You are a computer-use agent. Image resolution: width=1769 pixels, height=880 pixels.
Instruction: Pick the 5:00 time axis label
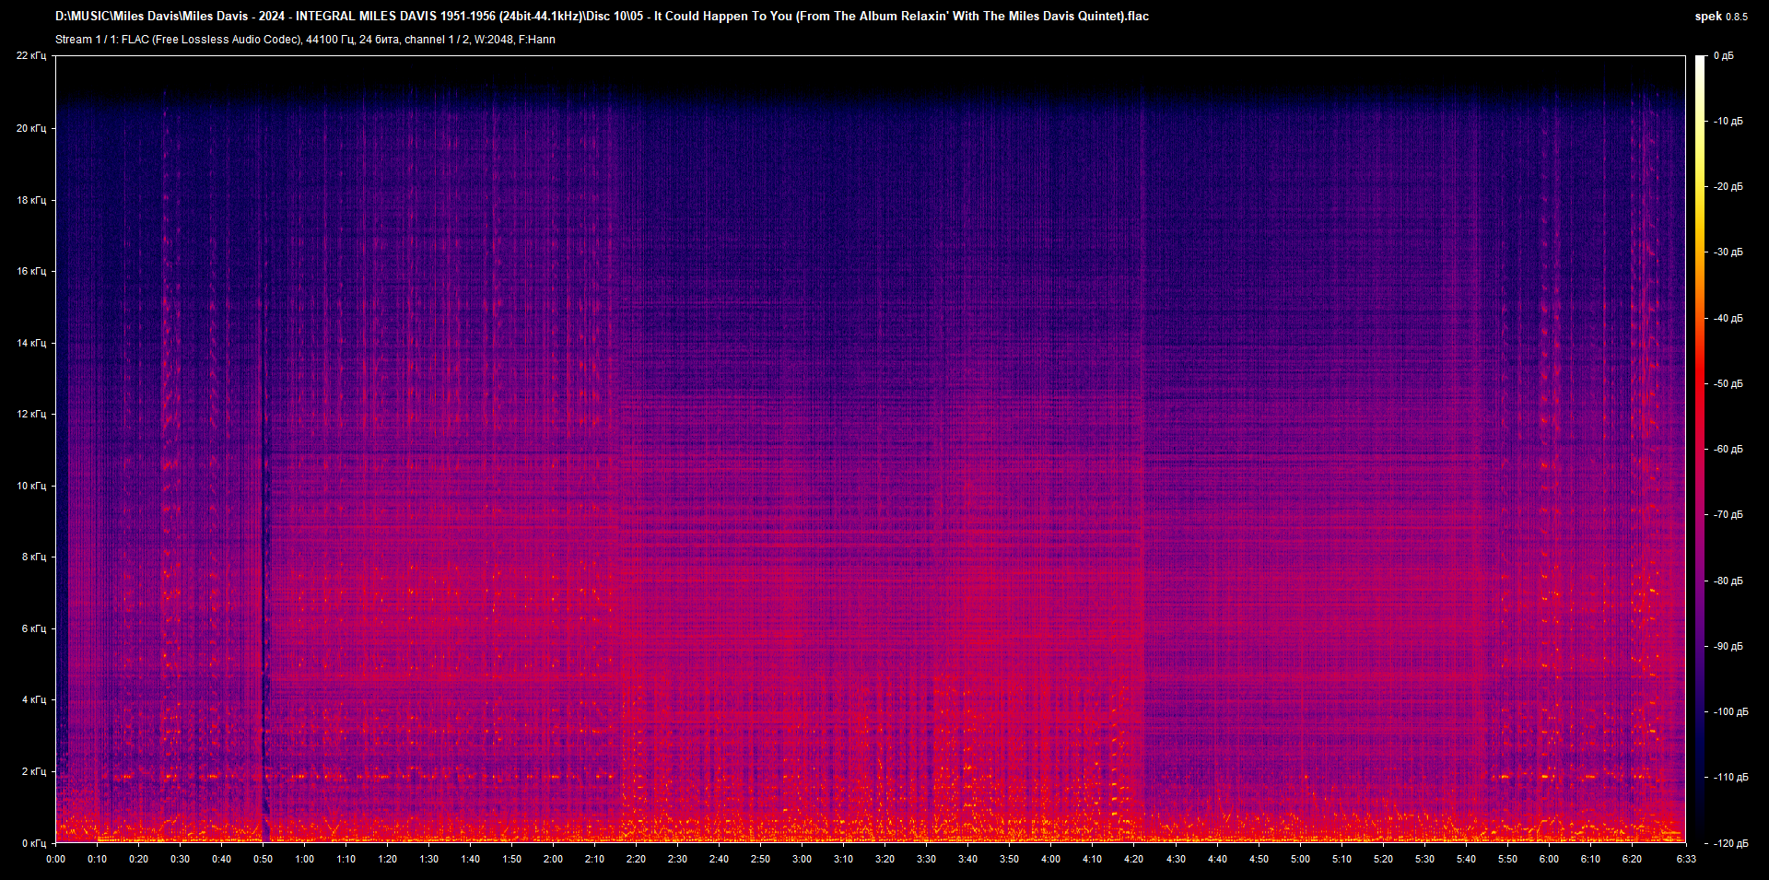(1300, 859)
